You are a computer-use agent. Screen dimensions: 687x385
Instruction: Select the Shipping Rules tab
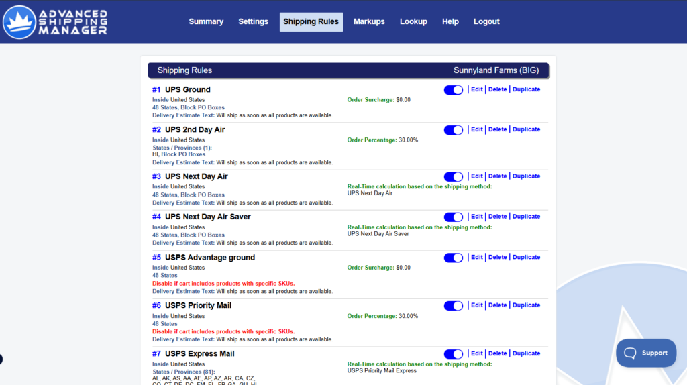coord(311,22)
